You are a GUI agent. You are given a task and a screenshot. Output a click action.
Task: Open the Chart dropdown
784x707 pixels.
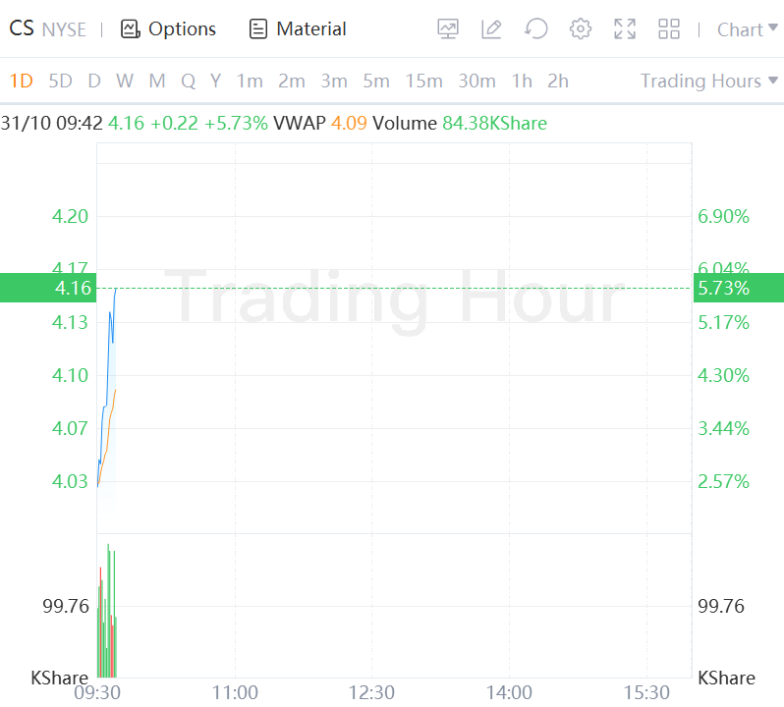click(746, 29)
